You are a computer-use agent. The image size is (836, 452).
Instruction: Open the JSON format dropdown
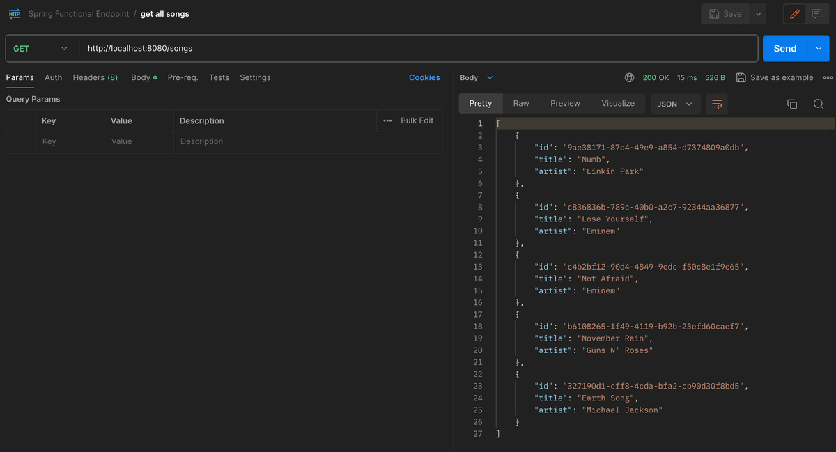(x=674, y=102)
